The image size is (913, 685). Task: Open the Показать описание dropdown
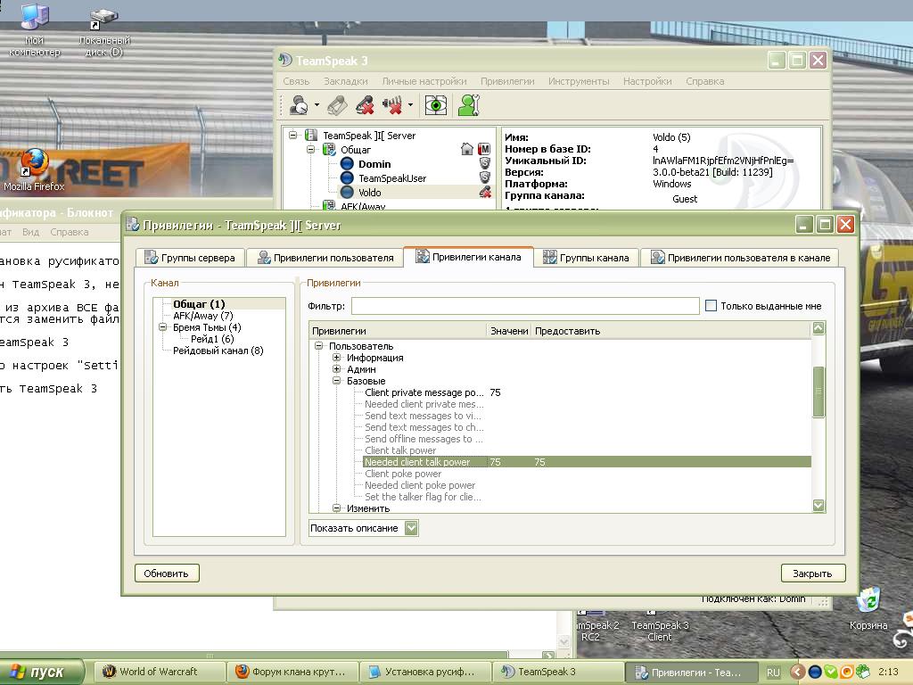[411, 528]
